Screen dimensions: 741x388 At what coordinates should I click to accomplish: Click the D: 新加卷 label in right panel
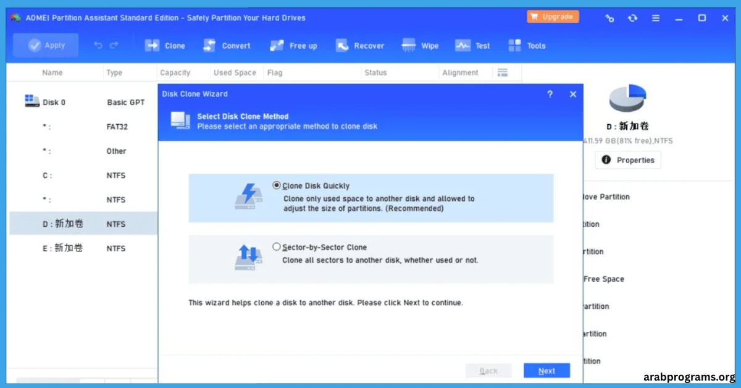coord(627,126)
